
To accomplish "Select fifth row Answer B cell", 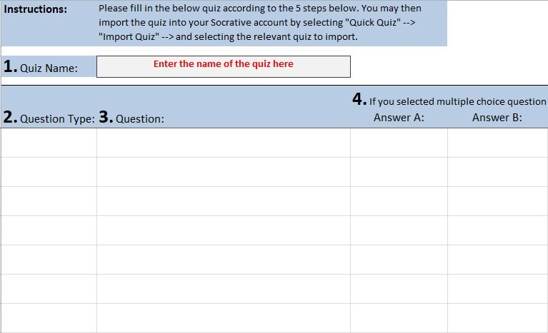I will [498, 260].
